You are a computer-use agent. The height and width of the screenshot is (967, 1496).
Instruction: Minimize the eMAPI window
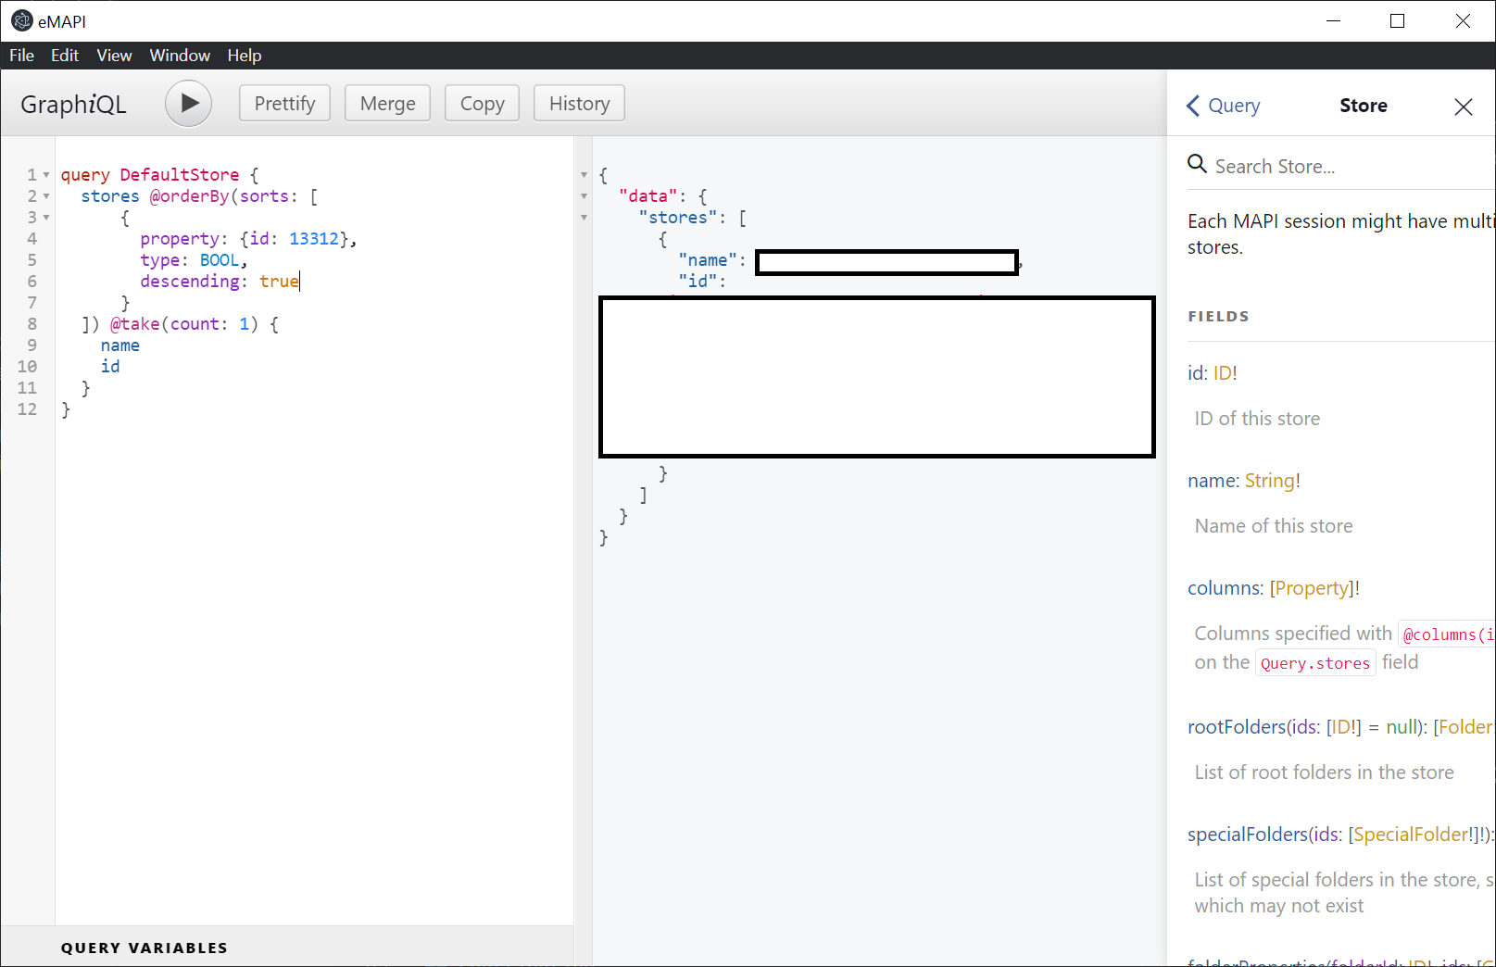[x=1333, y=20]
